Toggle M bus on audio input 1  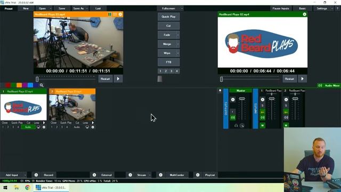(263, 125)
